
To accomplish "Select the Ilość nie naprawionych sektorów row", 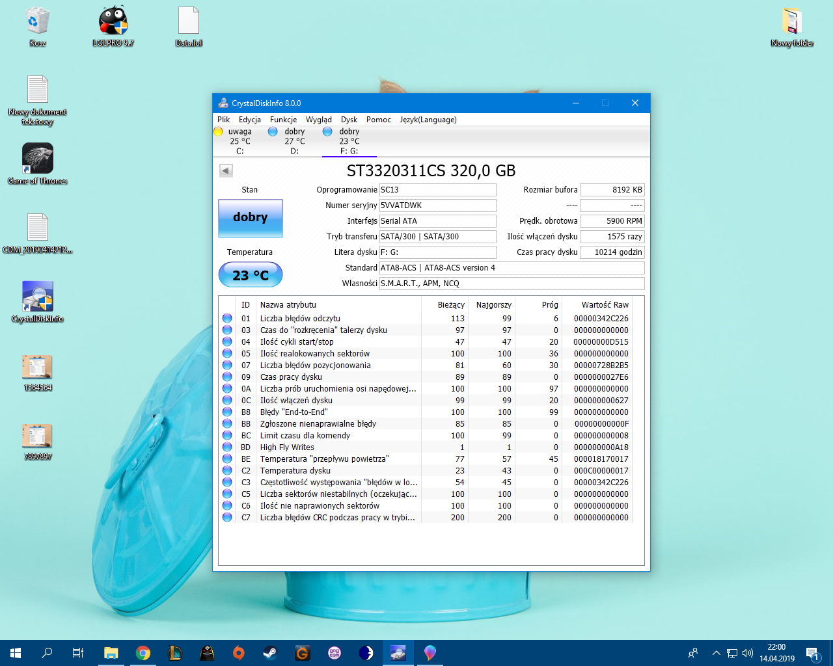I will coord(426,506).
